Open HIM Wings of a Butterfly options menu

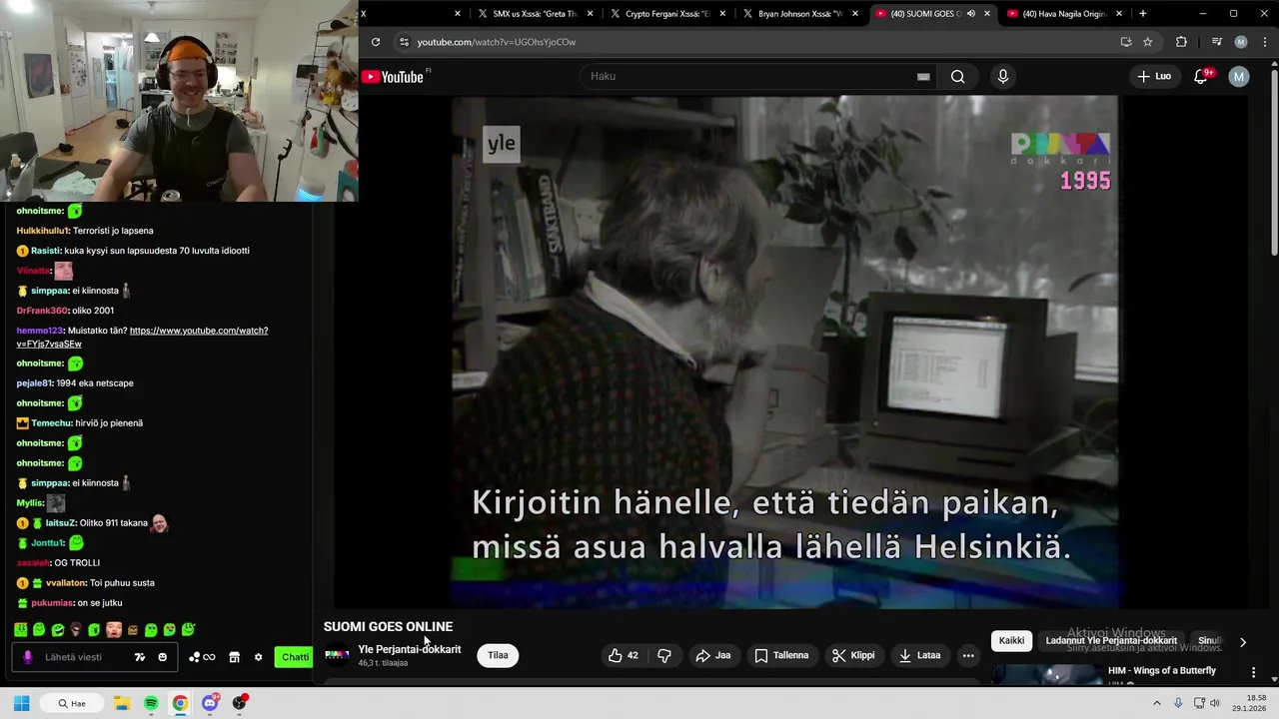[x=1253, y=672]
